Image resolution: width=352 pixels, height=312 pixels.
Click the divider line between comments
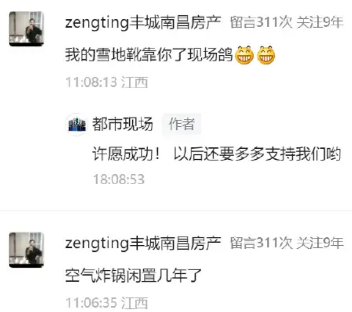coord(176,210)
